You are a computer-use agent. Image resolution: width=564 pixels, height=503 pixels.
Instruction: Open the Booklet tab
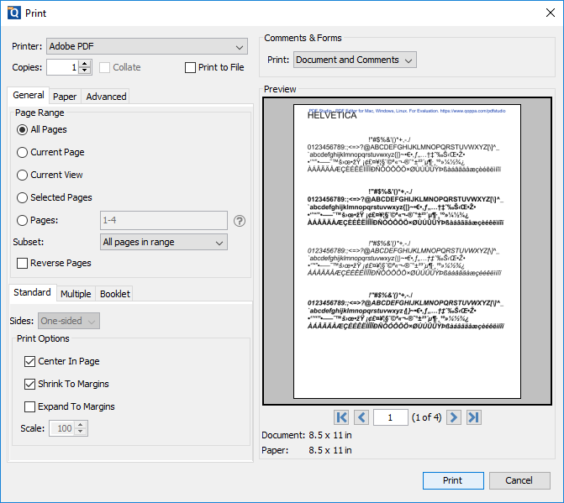pos(115,294)
